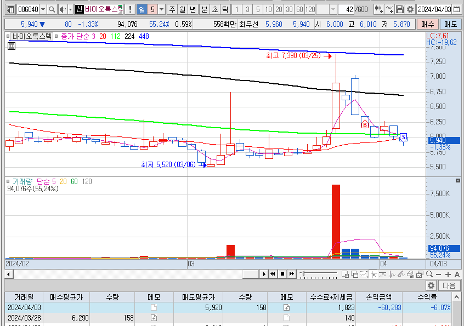
Task: Toggle the 주 (weekly) period button
Action: 172,9
